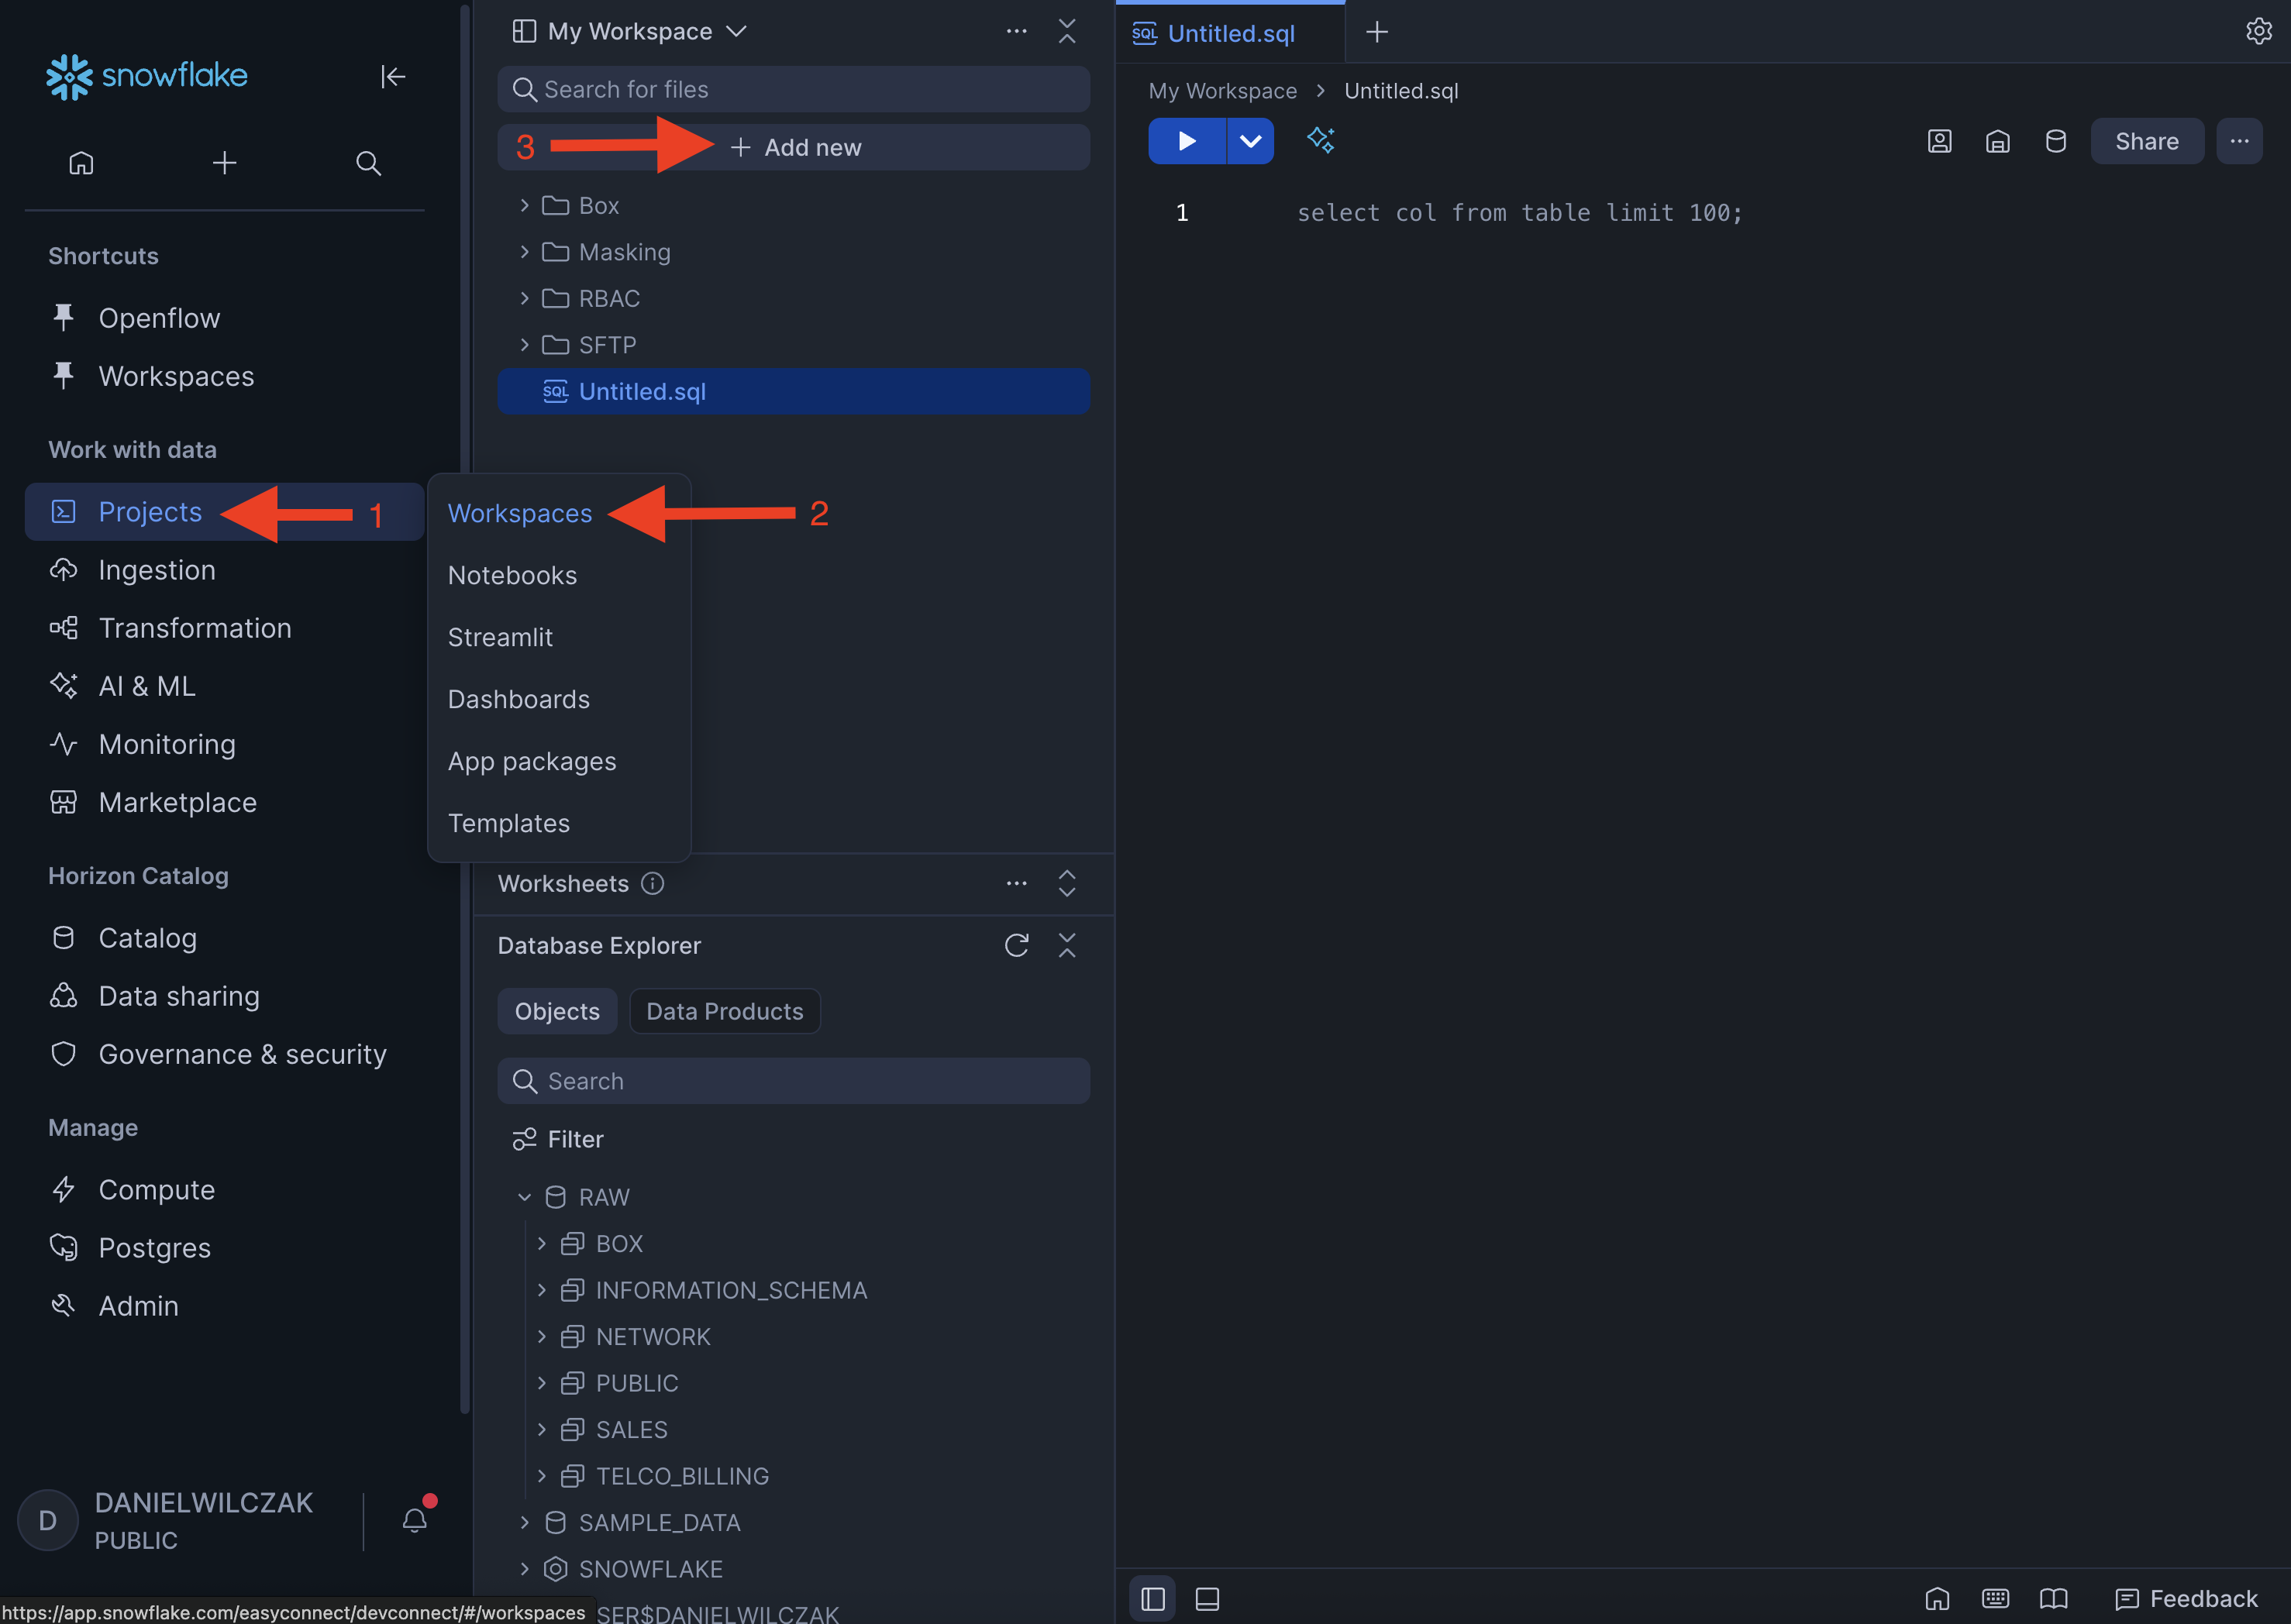The width and height of the screenshot is (2291, 1624).
Task: Open the Untitled.sql editor tab
Action: pyautogui.click(x=1230, y=33)
